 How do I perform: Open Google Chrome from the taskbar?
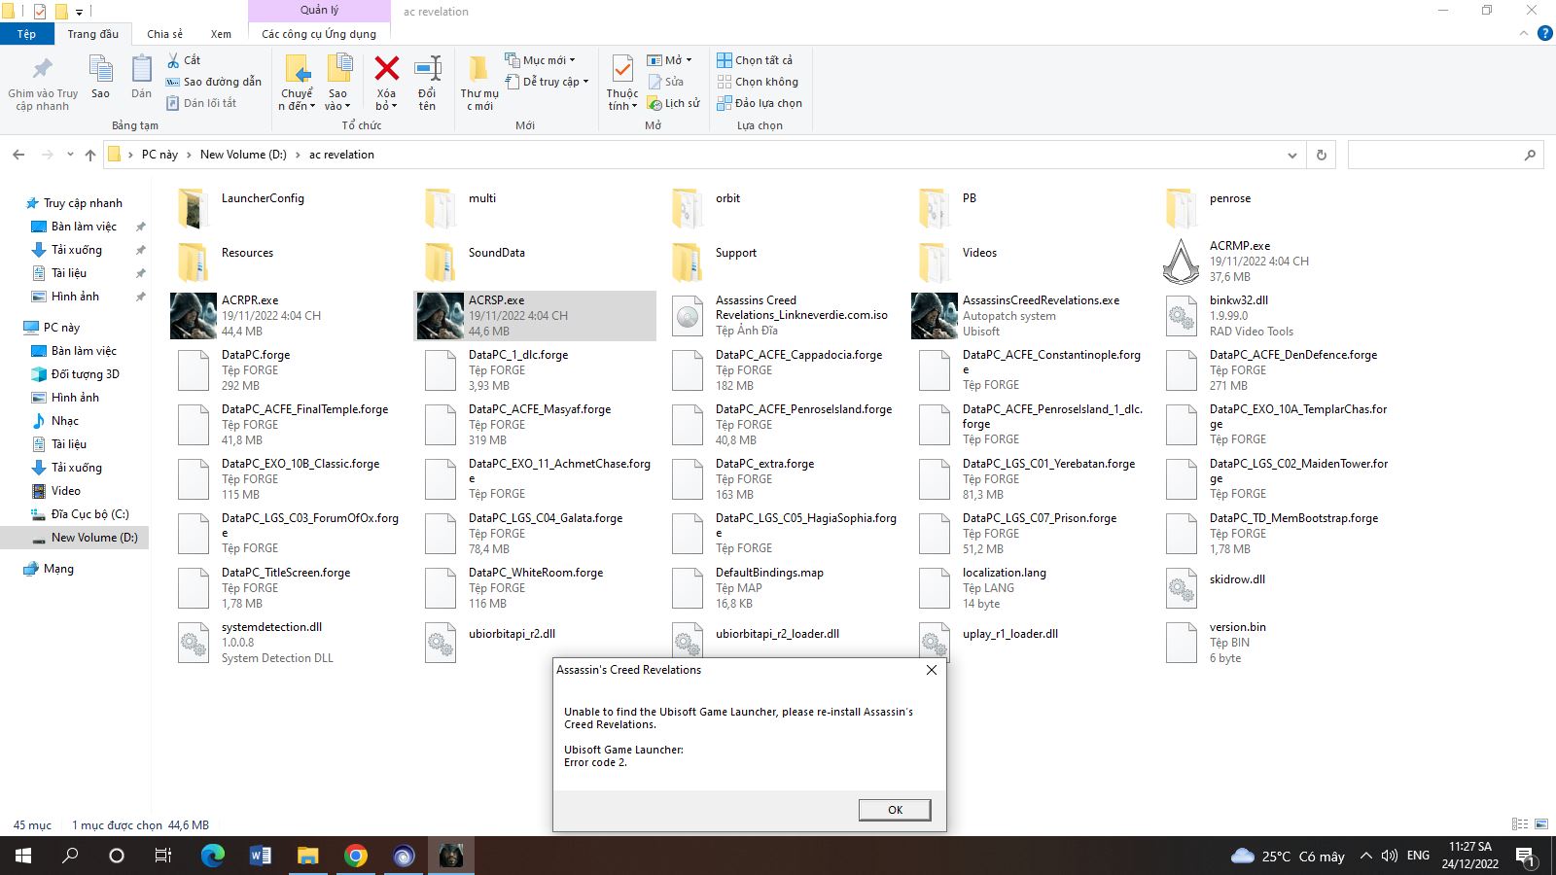pos(356,856)
